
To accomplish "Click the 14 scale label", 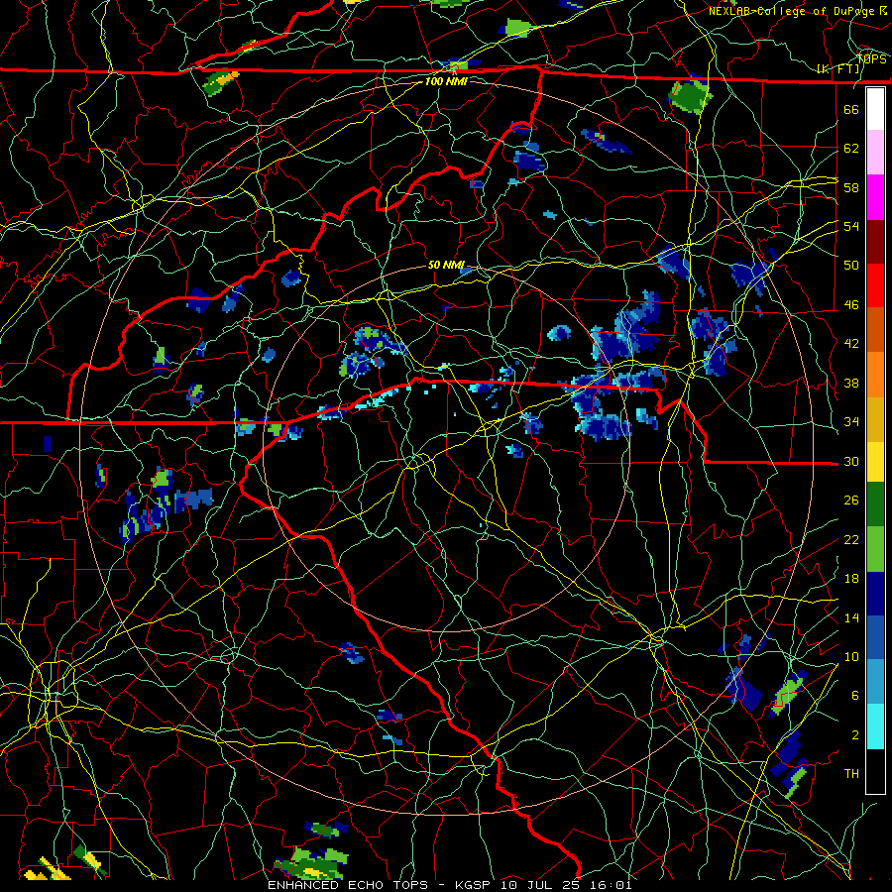I will [x=851, y=617].
